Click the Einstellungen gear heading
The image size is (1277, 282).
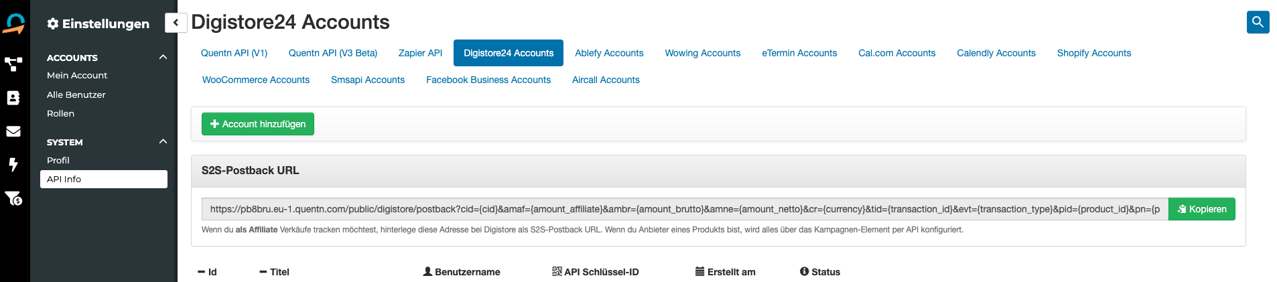(98, 23)
